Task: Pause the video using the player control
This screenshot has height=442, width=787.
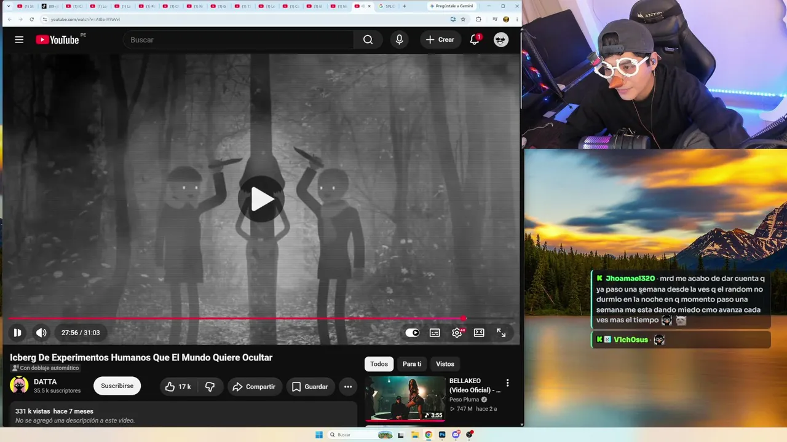Action: pyautogui.click(x=17, y=333)
